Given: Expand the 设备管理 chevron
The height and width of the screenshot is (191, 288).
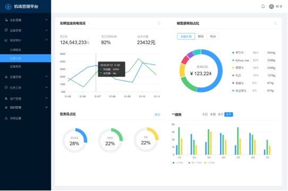Looking at the screenshot, I should pyautogui.click(x=46, y=30).
